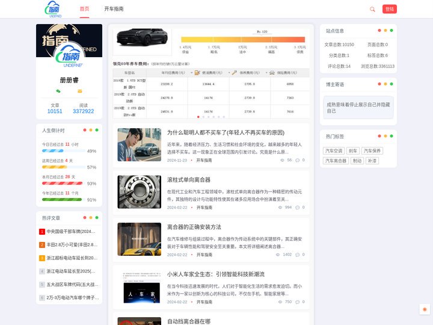Click fuel cost icon in table header

tap(197, 73)
